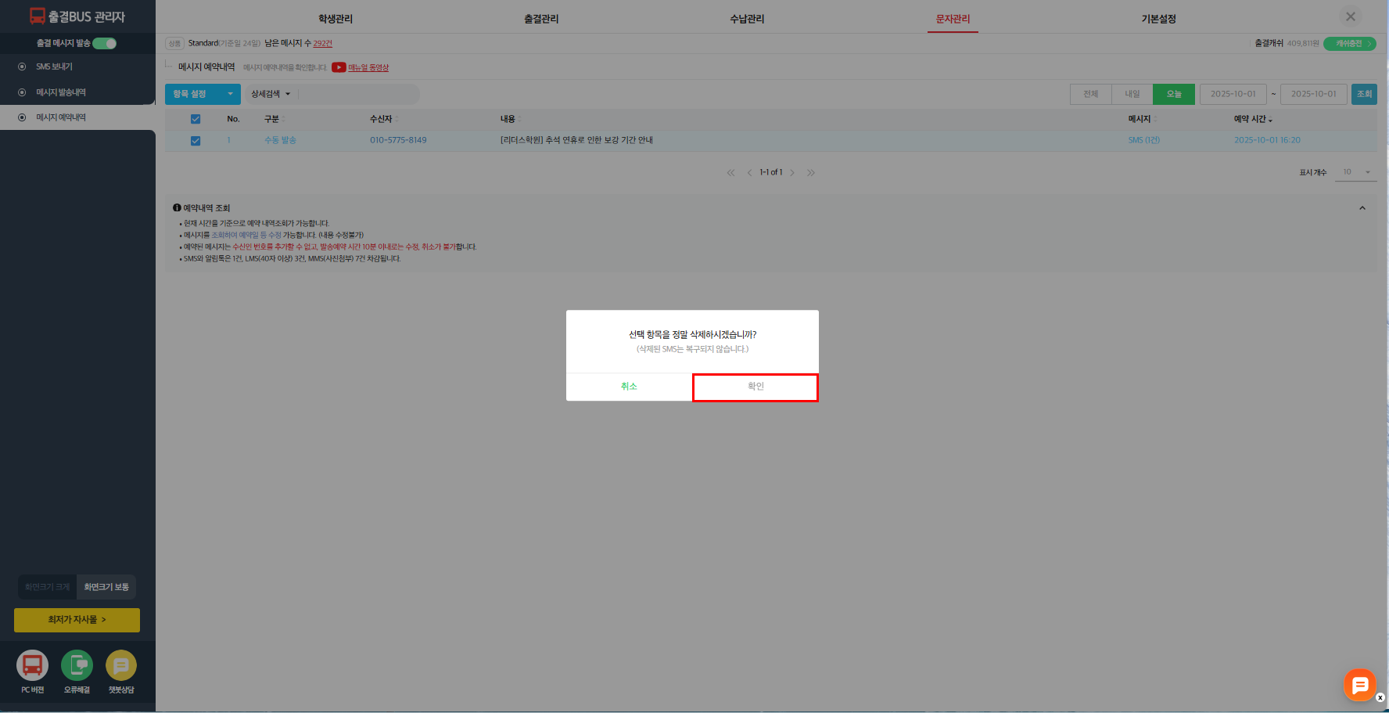Select the 메시지 발송내역 sidebar item
This screenshot has height=713, width=1389.
61,92
